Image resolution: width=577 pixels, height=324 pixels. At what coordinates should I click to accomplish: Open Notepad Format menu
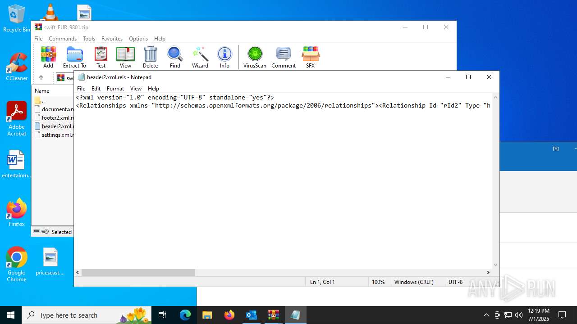(115, 89)
